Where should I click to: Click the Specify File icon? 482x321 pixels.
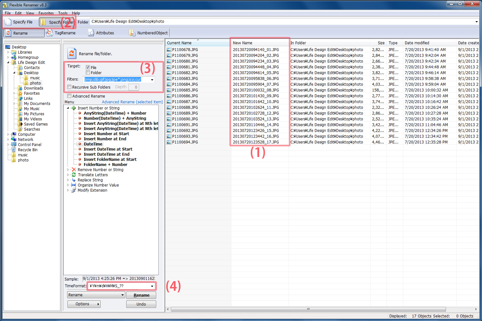(8, 22)
